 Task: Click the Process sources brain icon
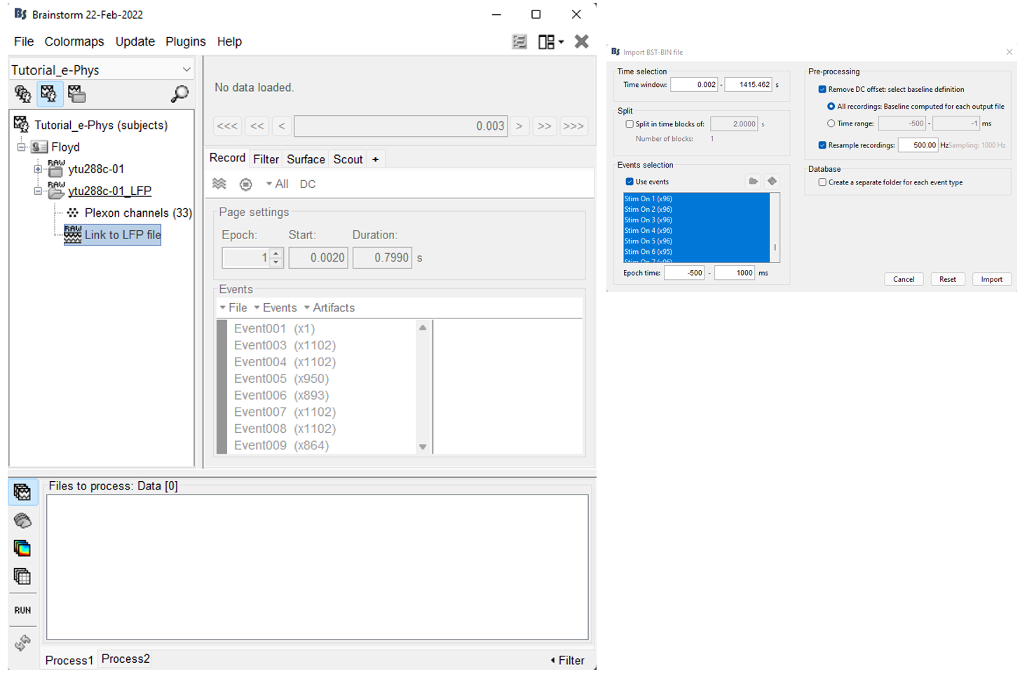[22, 520]
